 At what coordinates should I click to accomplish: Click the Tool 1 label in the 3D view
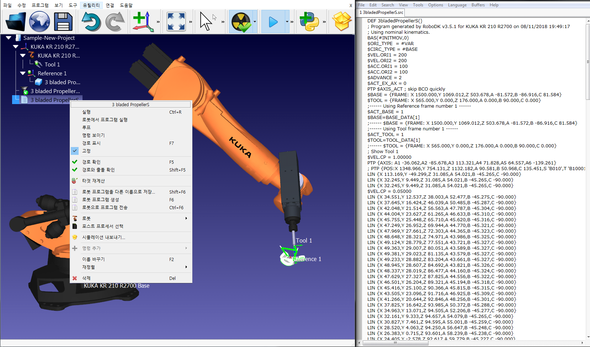[x=304, y=240]
